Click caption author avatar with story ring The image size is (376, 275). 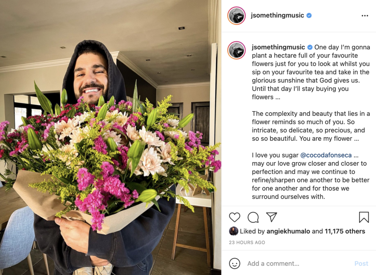coord(236,50)
